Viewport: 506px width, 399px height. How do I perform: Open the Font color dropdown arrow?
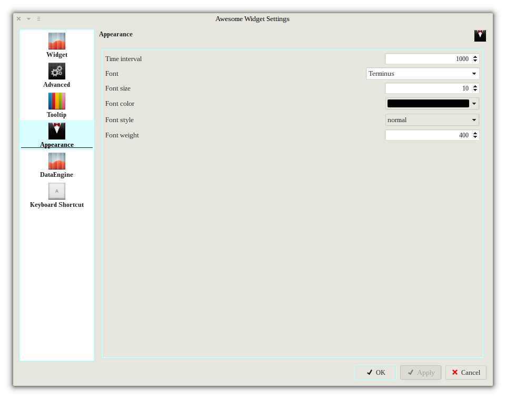474,104
